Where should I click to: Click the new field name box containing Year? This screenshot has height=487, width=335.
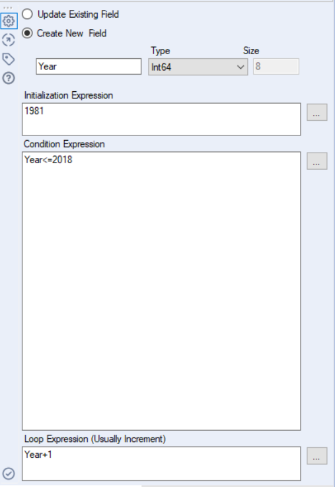[89, 67]
